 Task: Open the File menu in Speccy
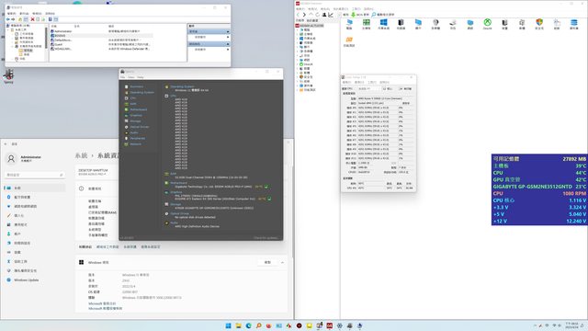(x=122, y=77)
